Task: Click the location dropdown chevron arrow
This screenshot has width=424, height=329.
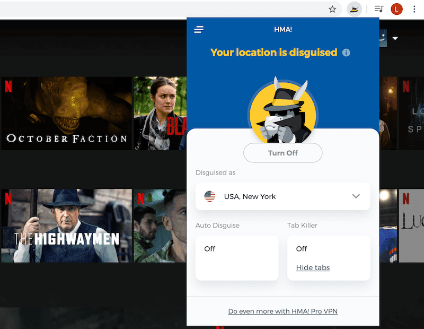Action: point(356,196)
